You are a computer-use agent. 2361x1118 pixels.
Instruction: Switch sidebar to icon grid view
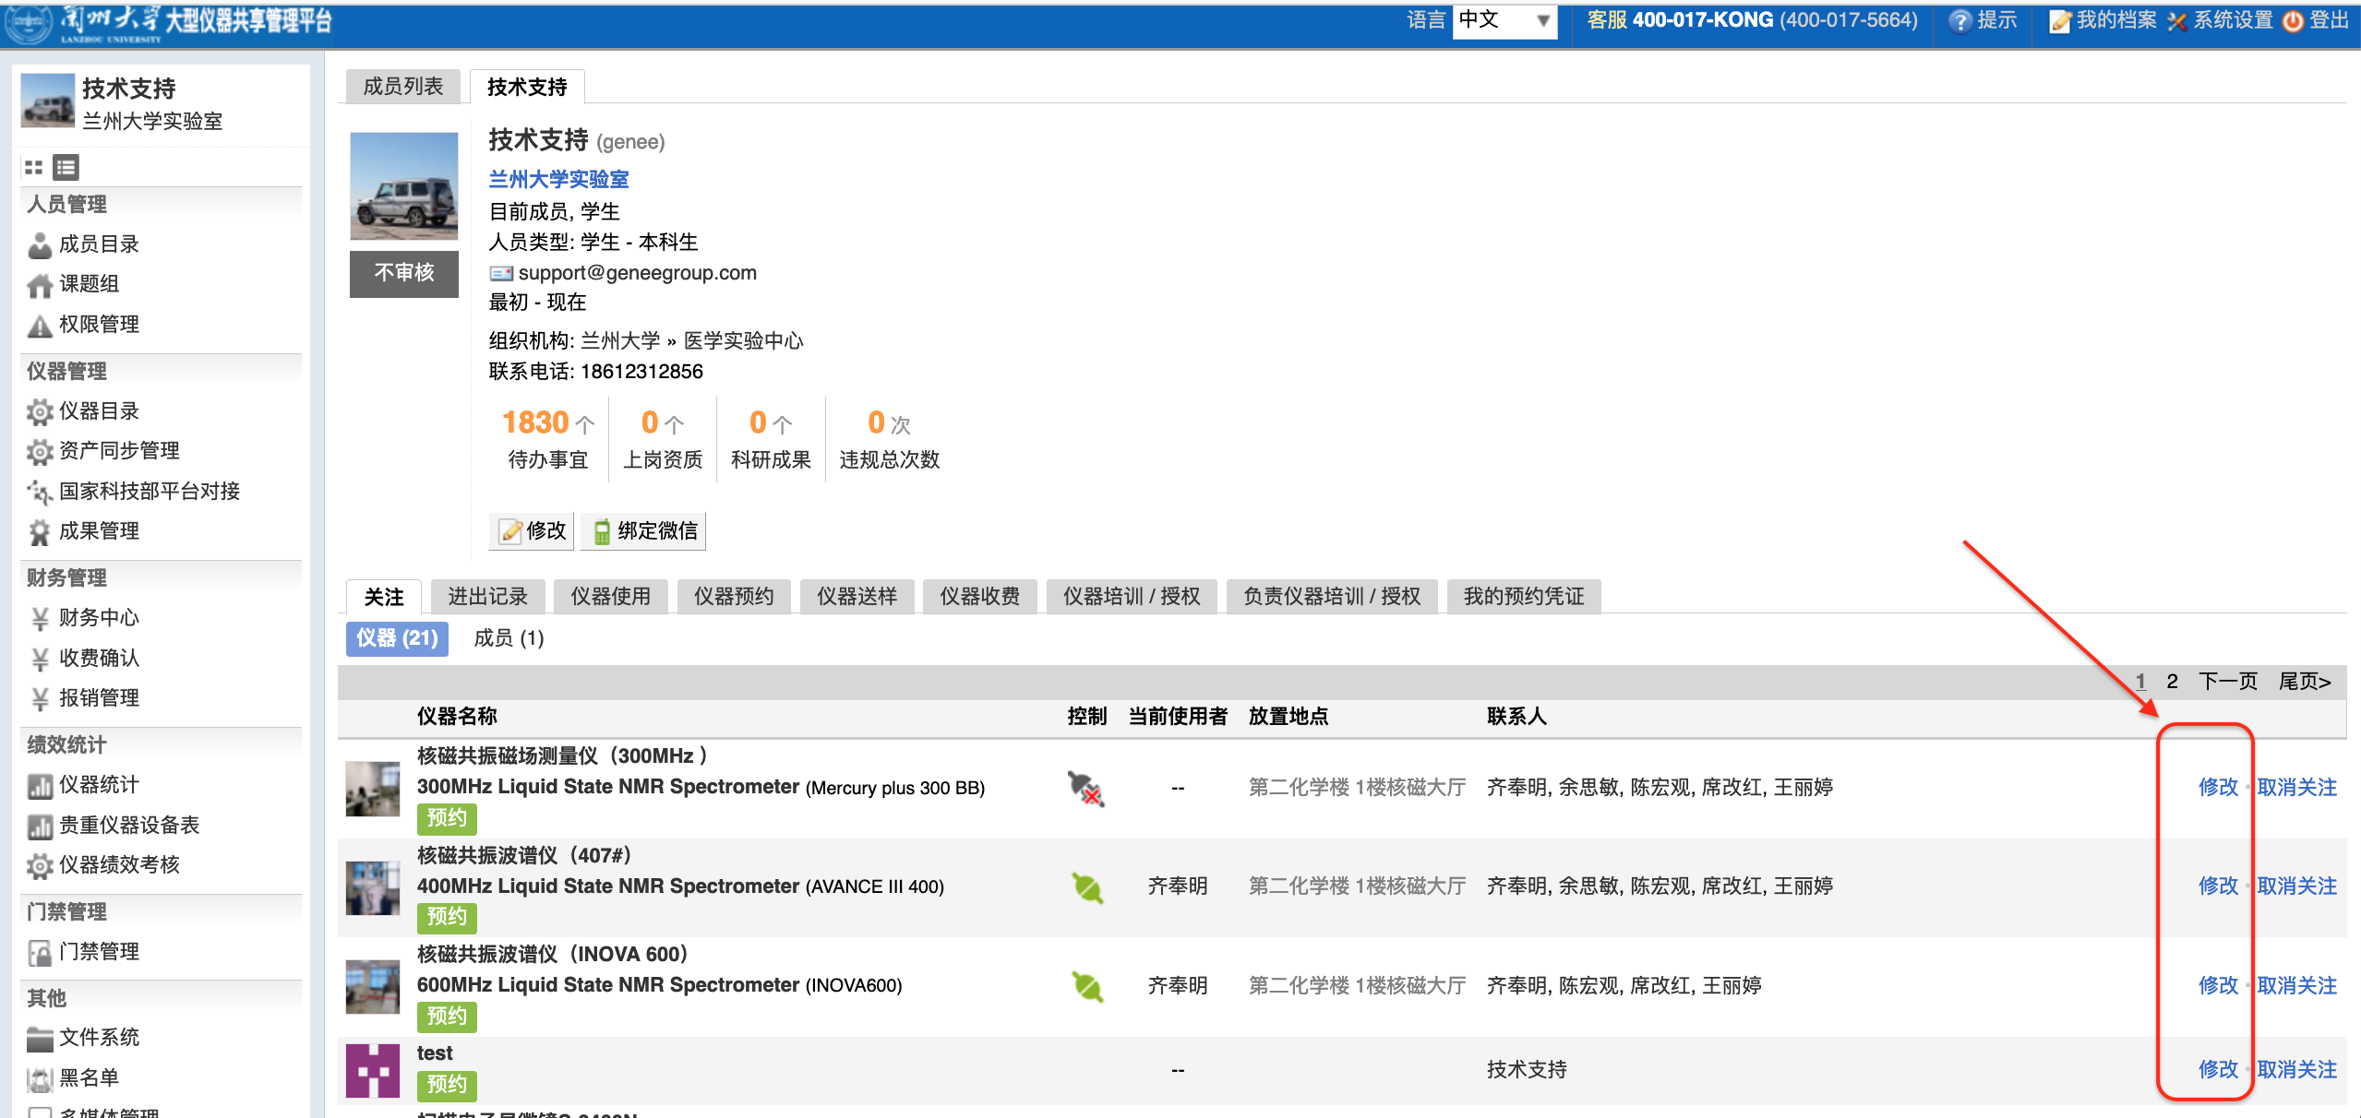(34, 168)
